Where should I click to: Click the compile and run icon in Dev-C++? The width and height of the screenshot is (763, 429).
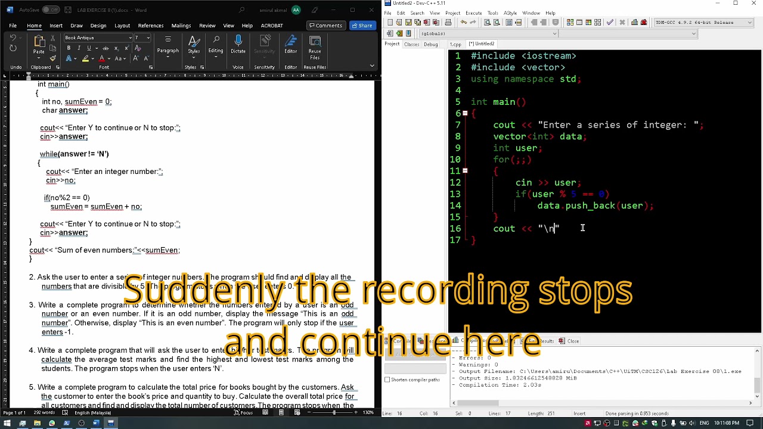[x=588, y=22]
